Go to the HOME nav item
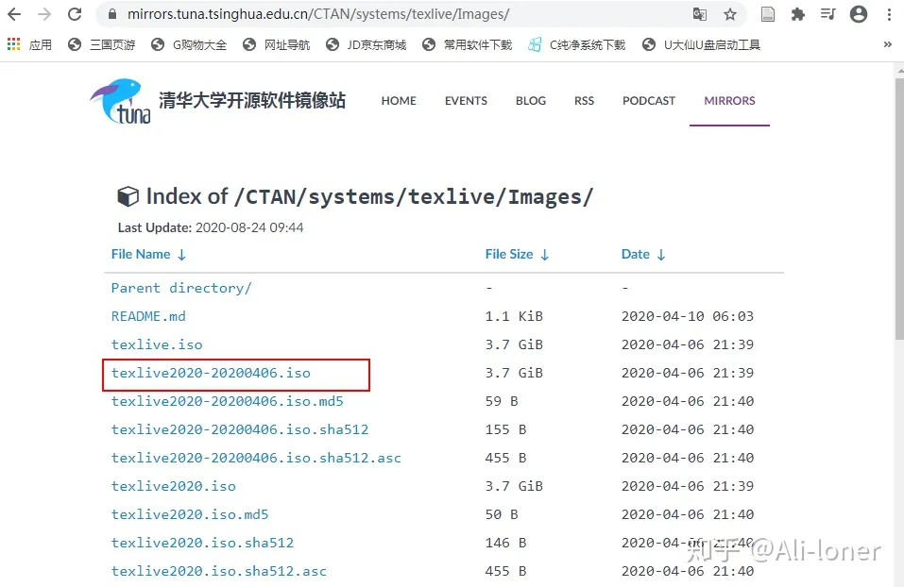 coord(399,100)
